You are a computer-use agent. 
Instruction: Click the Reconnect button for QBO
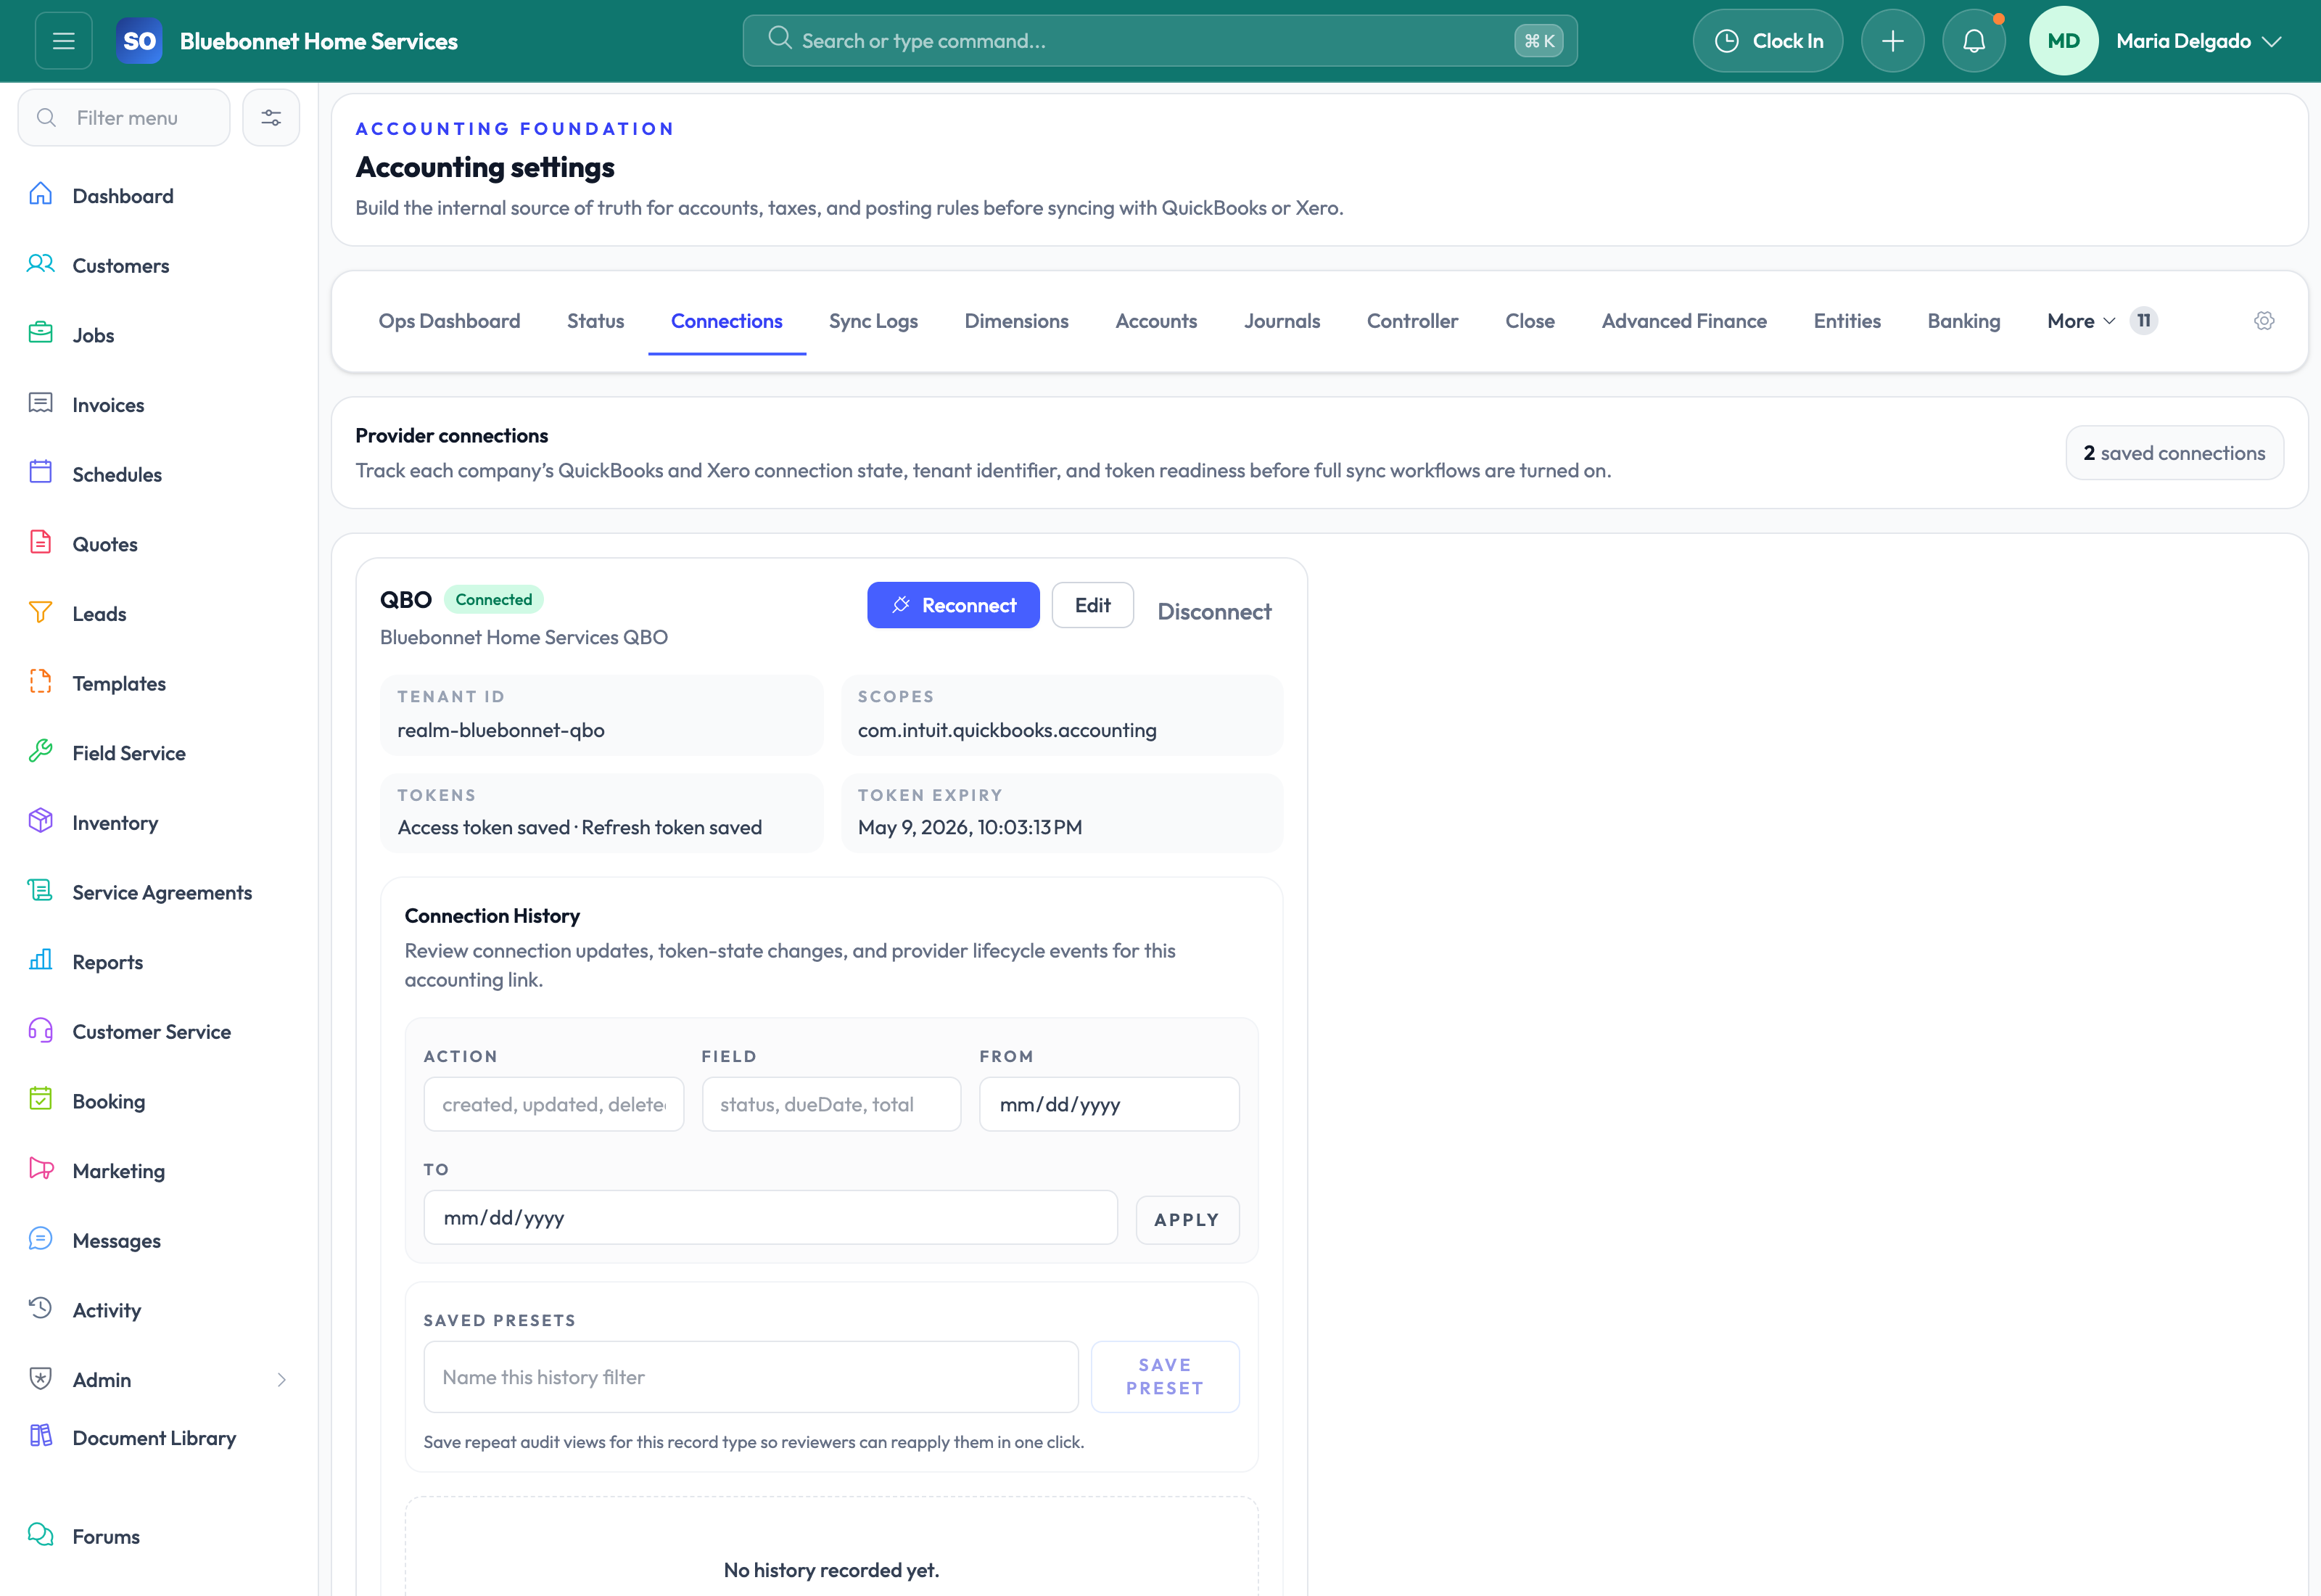[x=954, y=605]
